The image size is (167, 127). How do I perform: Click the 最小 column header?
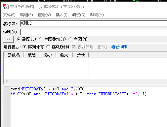coord(48,55)
